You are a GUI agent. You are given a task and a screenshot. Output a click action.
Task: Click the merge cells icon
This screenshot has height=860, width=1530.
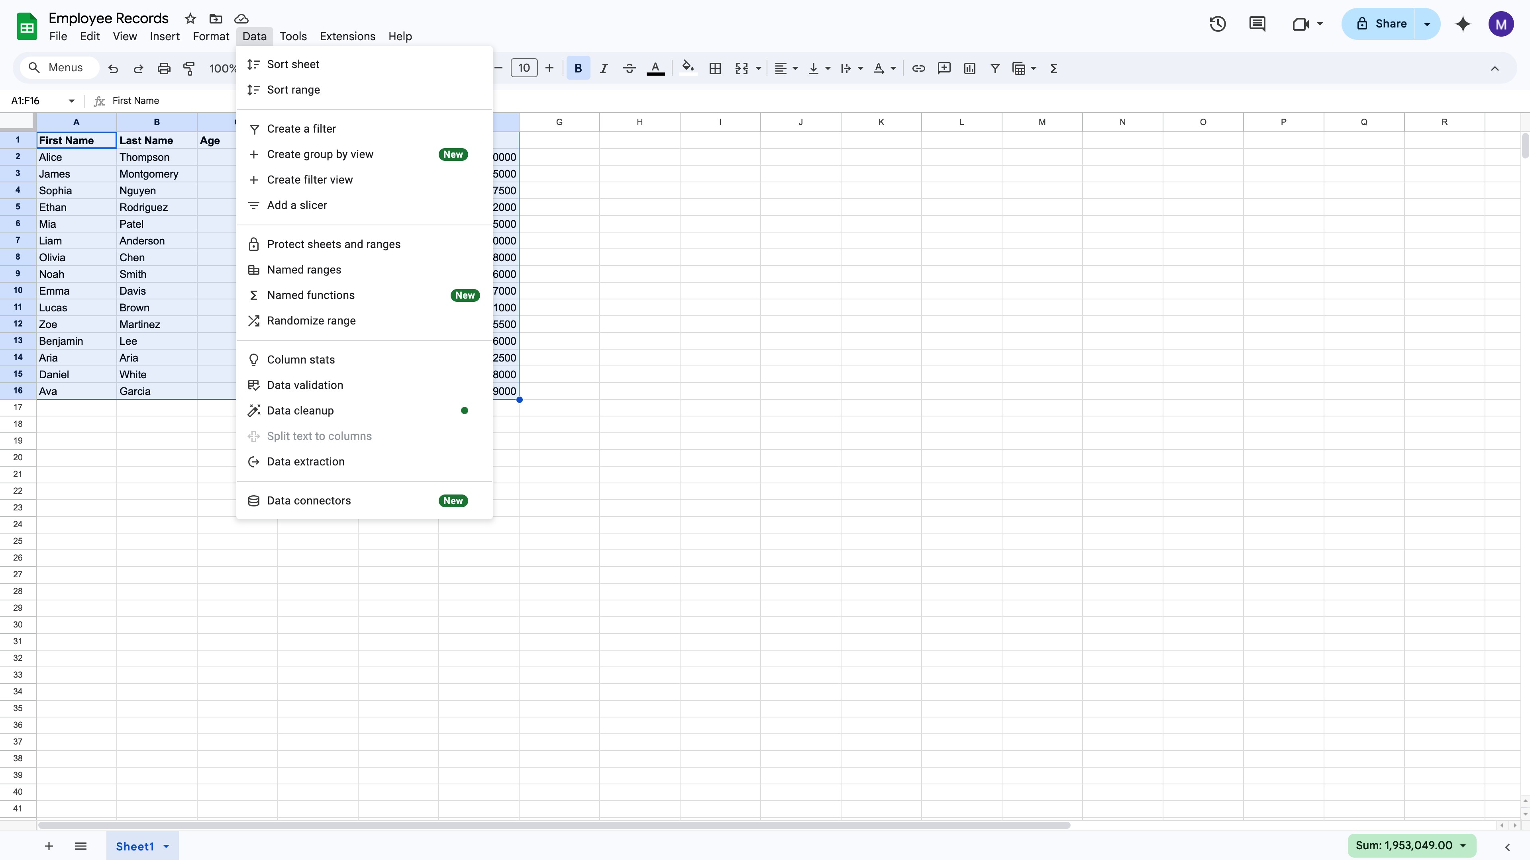pyautogui.click(x=742, y=69)
